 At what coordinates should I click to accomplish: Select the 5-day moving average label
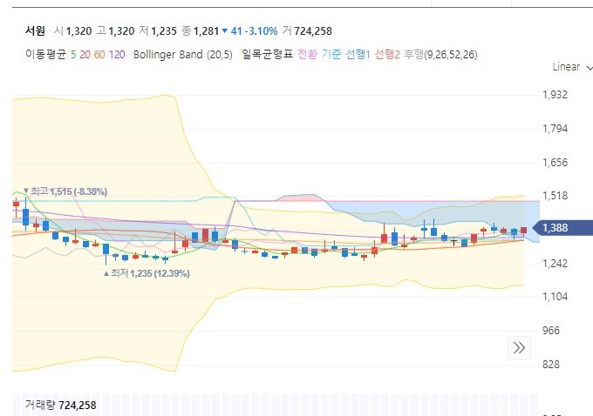click(x=73, y=55)
